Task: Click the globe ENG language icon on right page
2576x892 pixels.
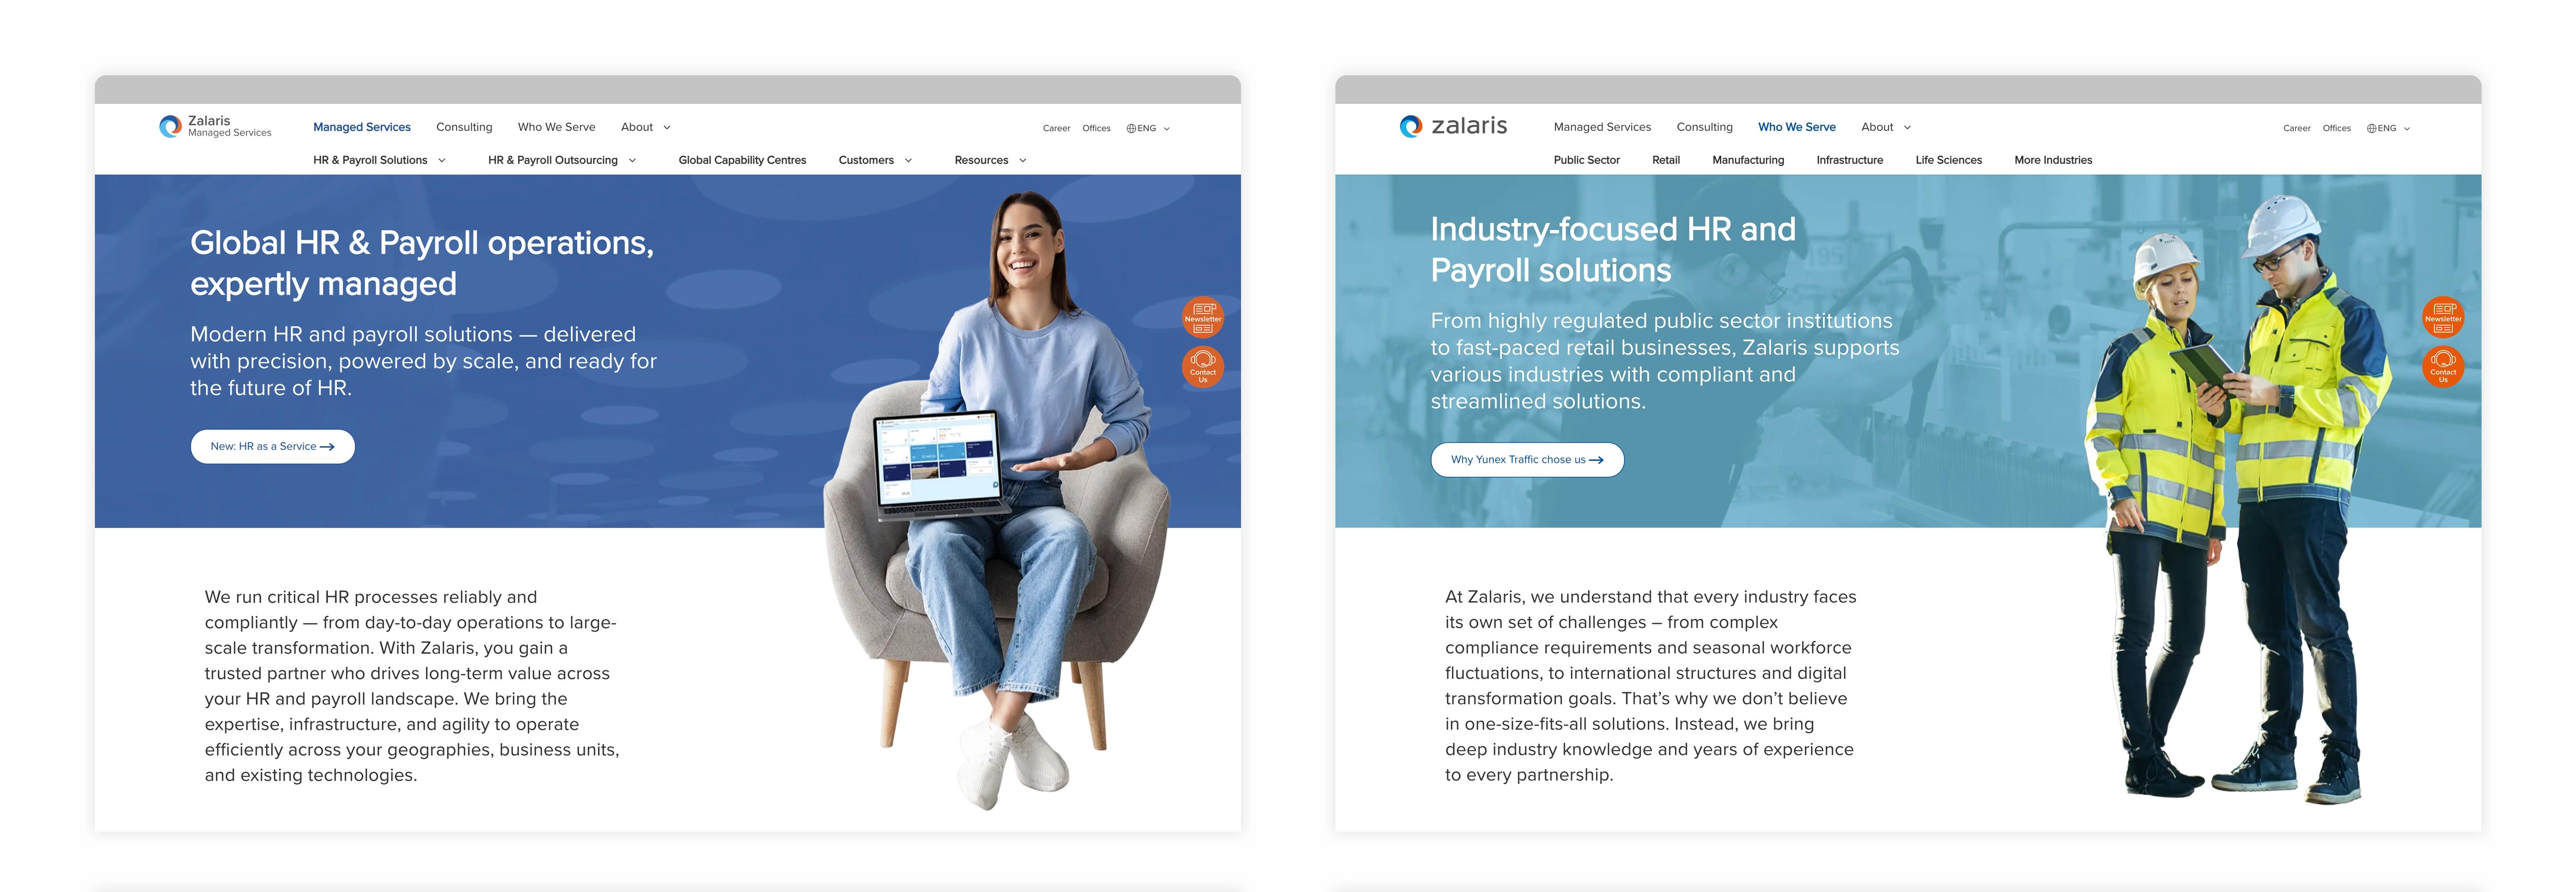Action: (2382, 128)
